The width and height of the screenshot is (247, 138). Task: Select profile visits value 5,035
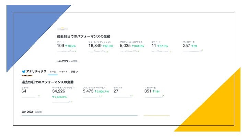point(125,46)
